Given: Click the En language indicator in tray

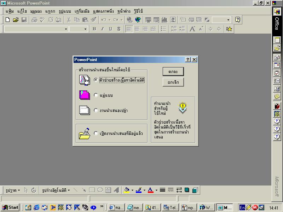Looking at the screenshot, I should 242,208.
